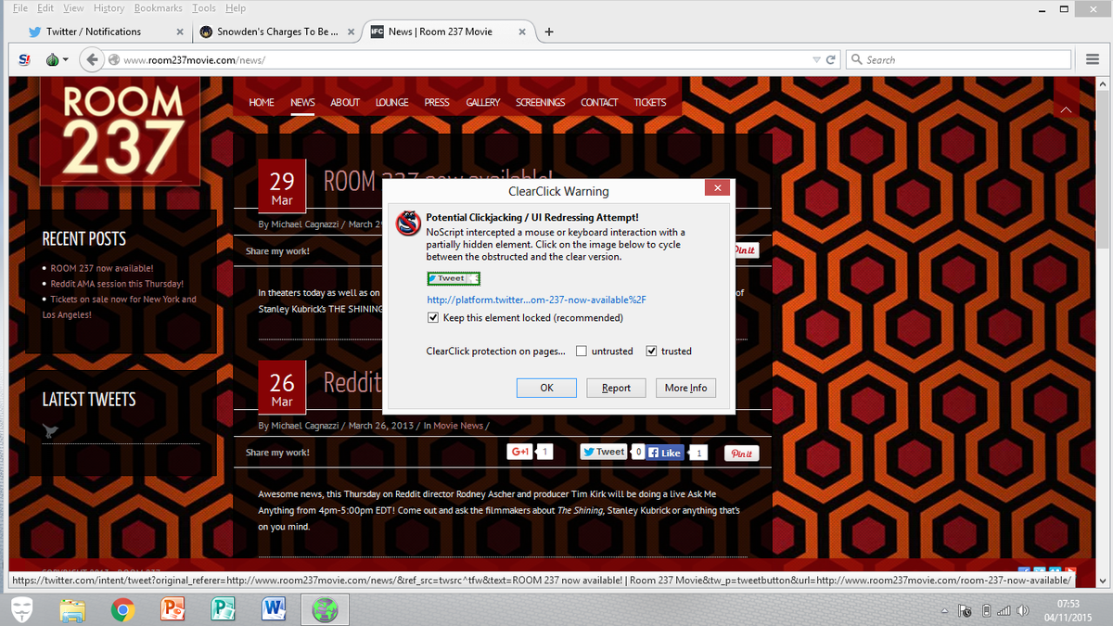Viewport: 1113px width, 626px height.
Task: Open Word from taskbar
Action: [274, 609]
